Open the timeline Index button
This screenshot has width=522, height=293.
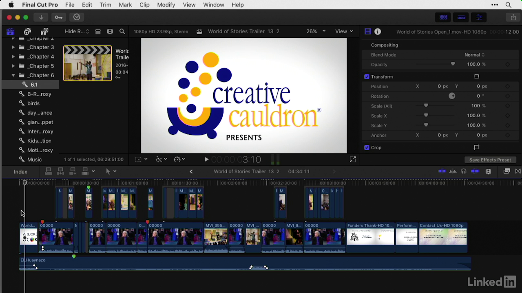coord(20,172)
